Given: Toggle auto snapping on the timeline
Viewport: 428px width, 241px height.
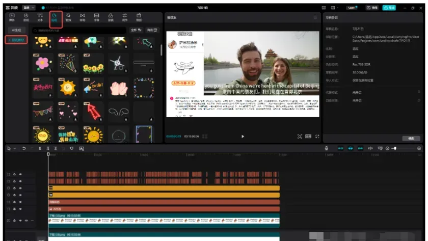Looking at the screenshot, I should [x=351, y=148].
